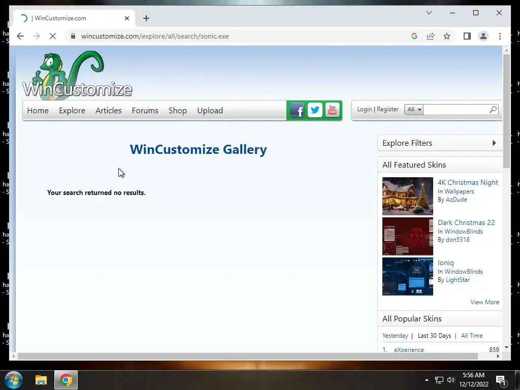
Task: Open the Wallpapers category link
Action: click(x=459, y=191)
